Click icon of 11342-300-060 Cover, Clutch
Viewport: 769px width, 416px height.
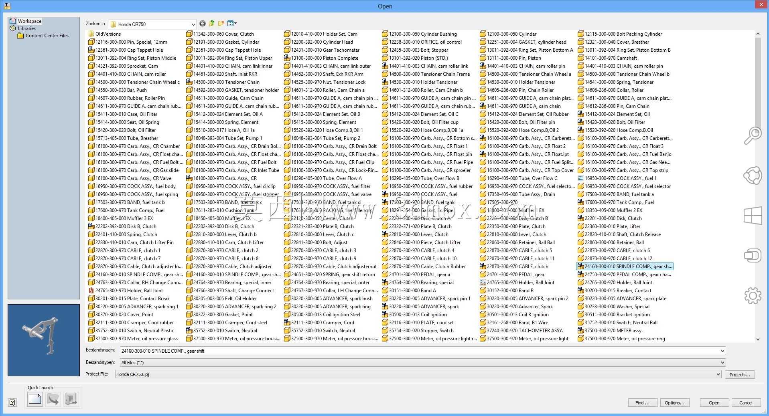[x=189, y=34]
